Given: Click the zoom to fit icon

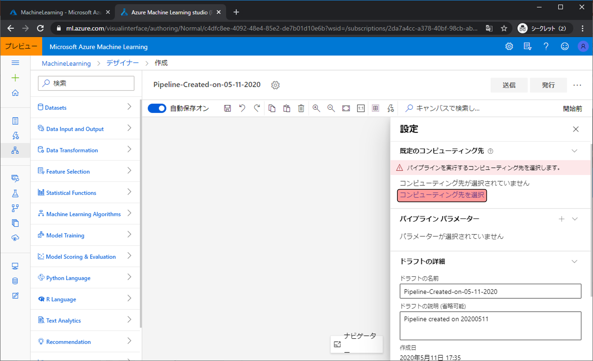Looking at the screenshot, I should click(346, 108).
